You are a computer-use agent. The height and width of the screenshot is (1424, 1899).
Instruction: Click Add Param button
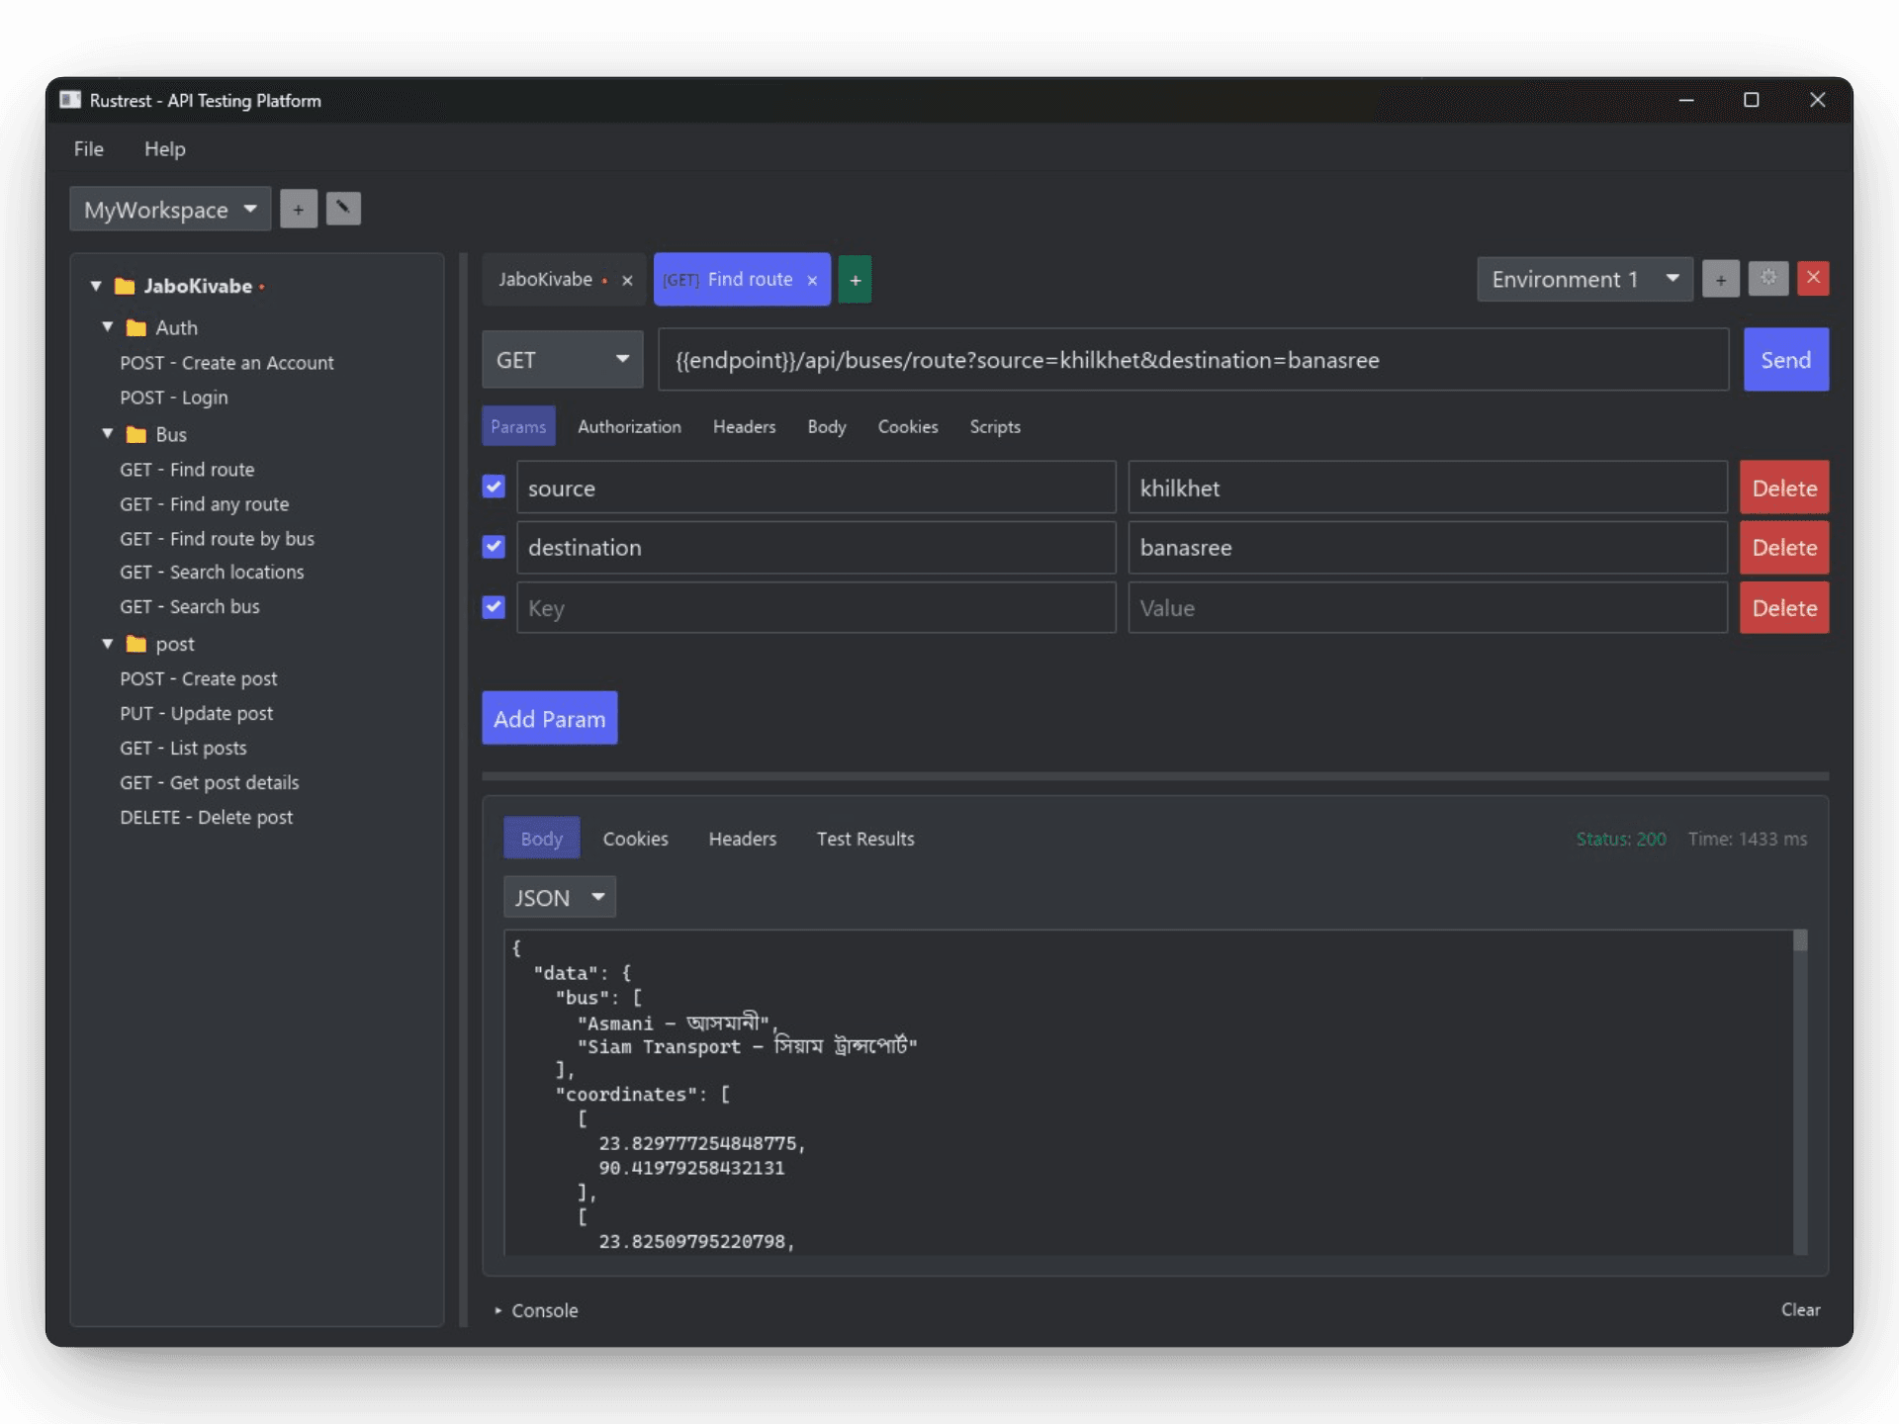[550, 719]
